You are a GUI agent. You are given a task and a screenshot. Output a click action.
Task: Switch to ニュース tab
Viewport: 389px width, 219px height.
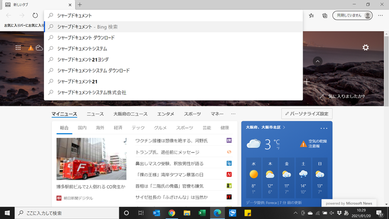pyautogui.click(x=96, y=114)
